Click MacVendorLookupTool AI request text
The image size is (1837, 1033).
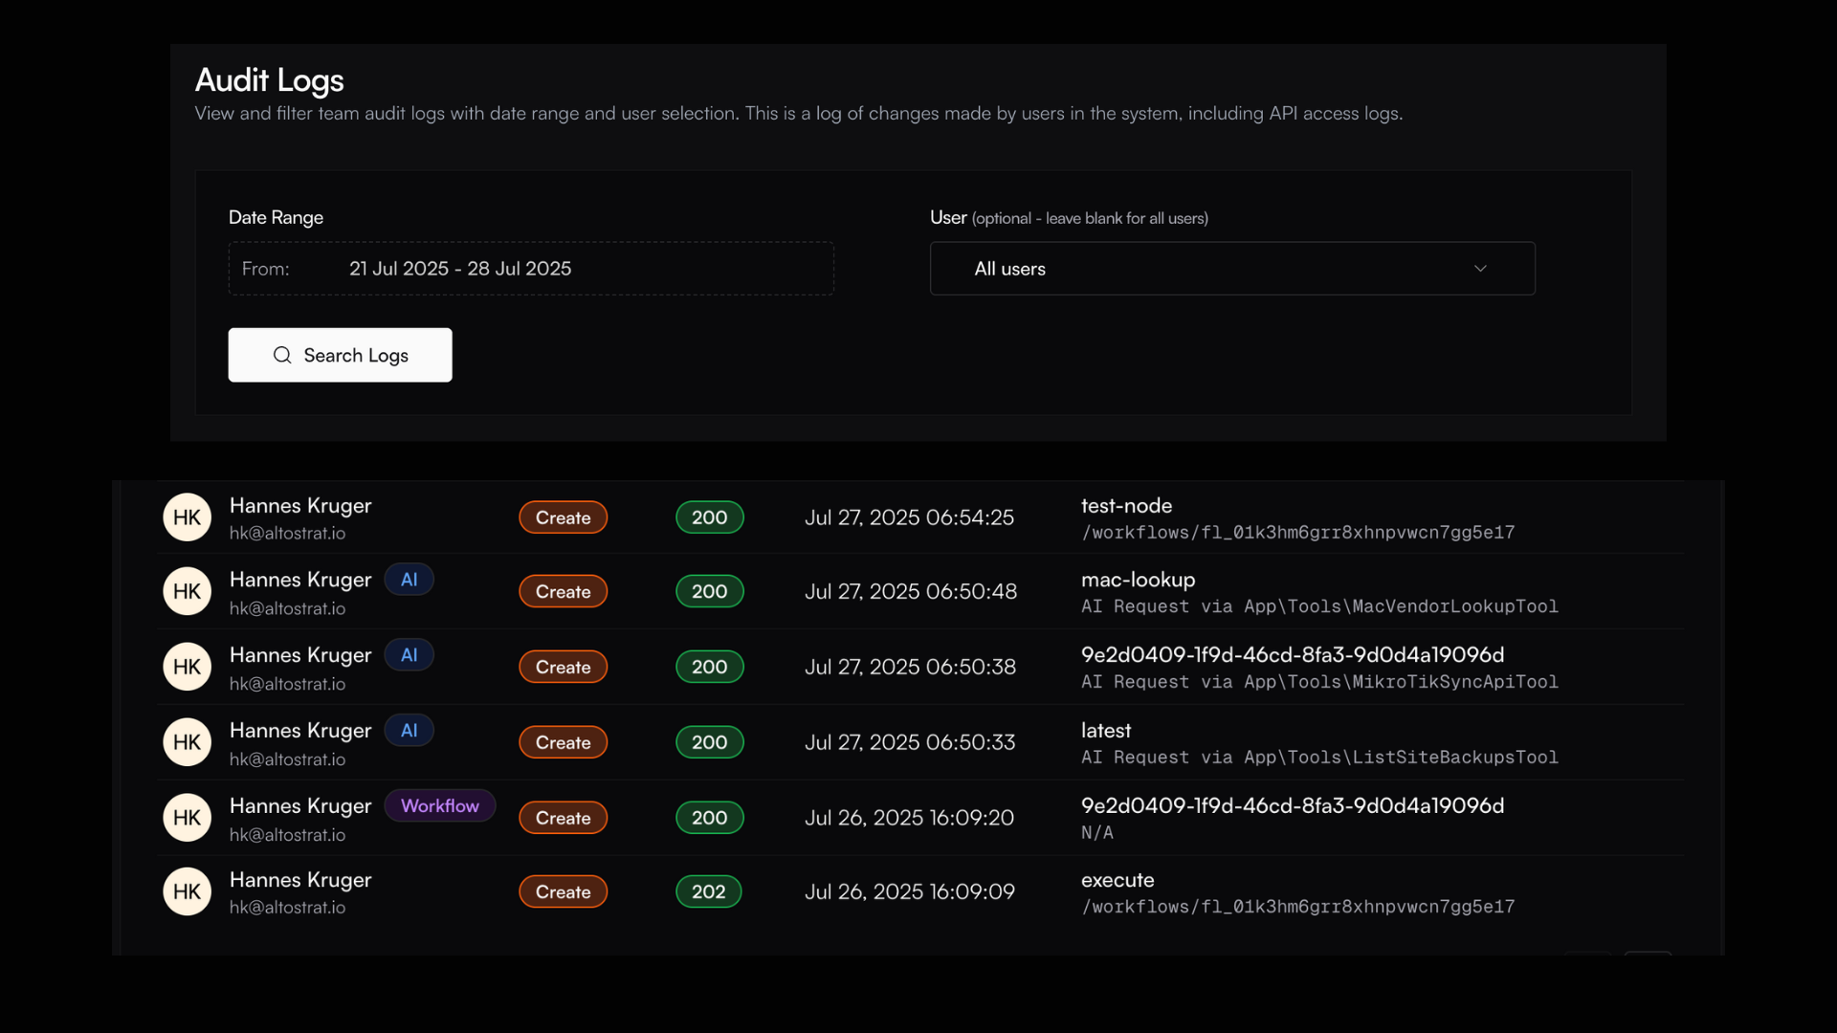tap(1319, 606)
